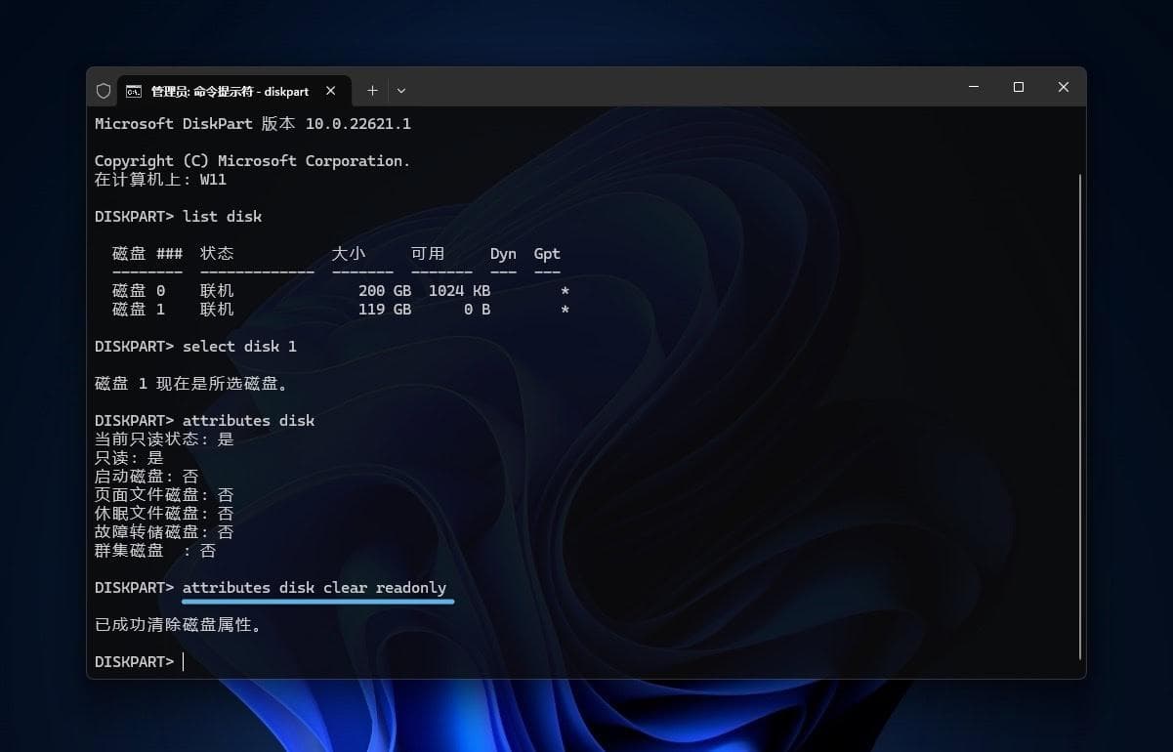Click the '页面文件磁盘: 否' line
Screen dimensions: 1173x752
point(164,495)
